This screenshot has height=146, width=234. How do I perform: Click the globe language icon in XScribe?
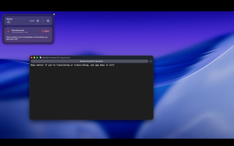pos(38,21)
